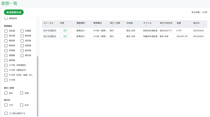
Task: Toggle the 今月 transaction date checkbox
Action: point(6,105)
